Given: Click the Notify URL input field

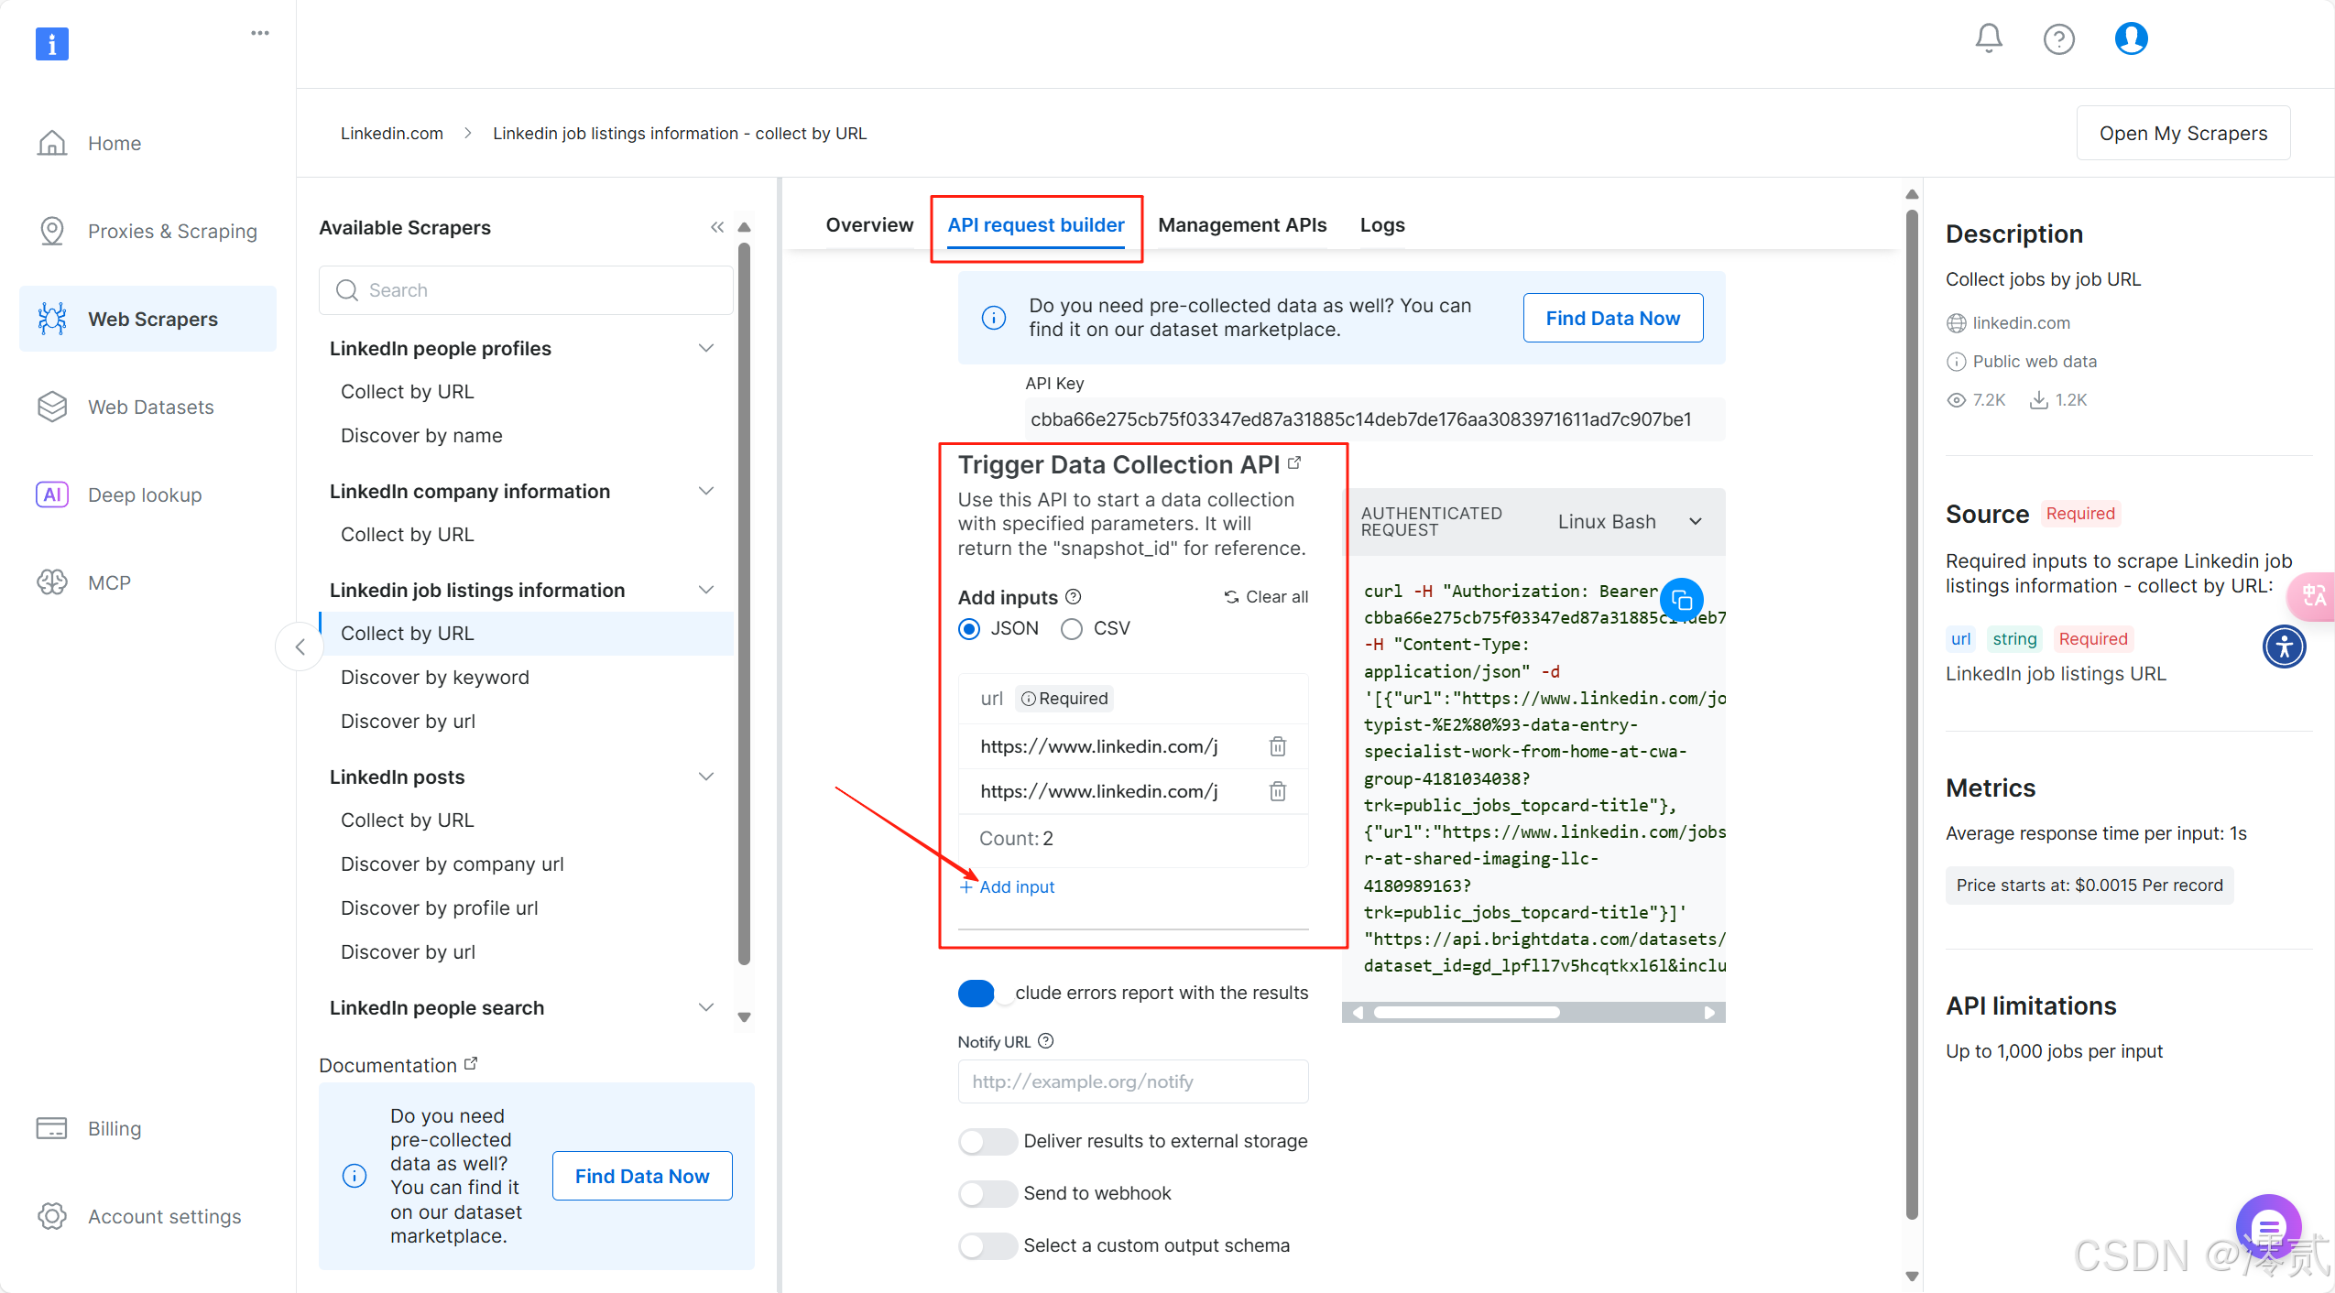Looking at the screenshot, I should [x=1132, y=1081].
